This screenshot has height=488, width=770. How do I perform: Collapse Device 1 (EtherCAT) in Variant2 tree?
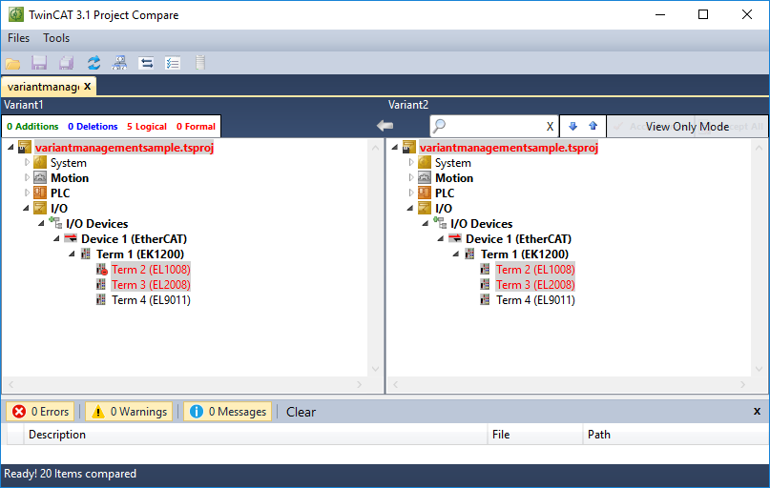tap(441, 239)
